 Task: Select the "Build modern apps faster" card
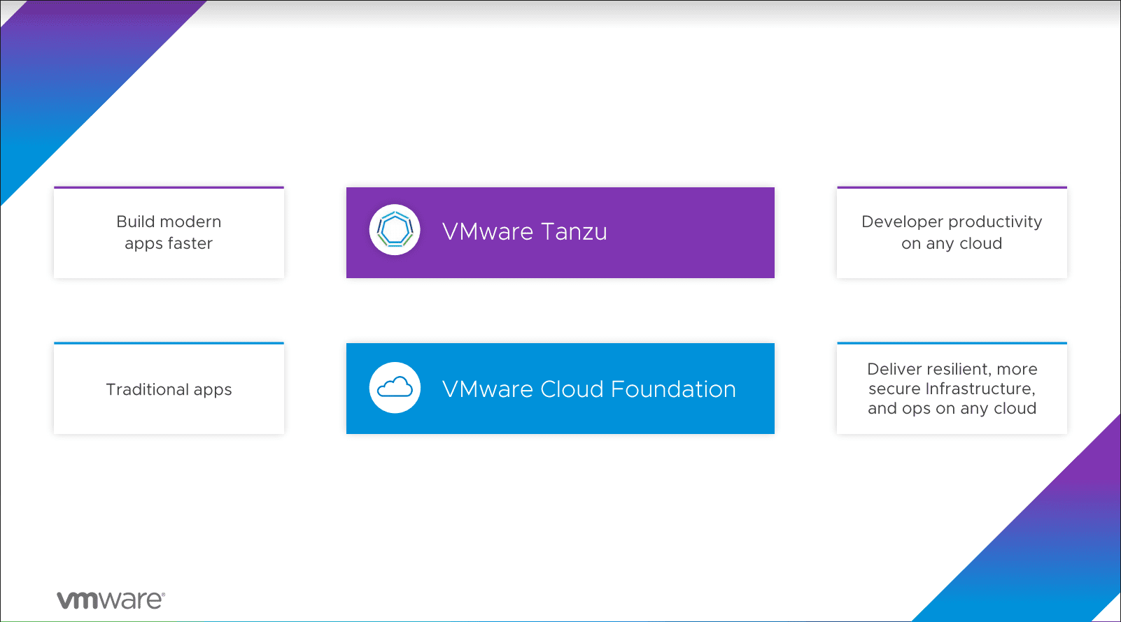point(169,233)
